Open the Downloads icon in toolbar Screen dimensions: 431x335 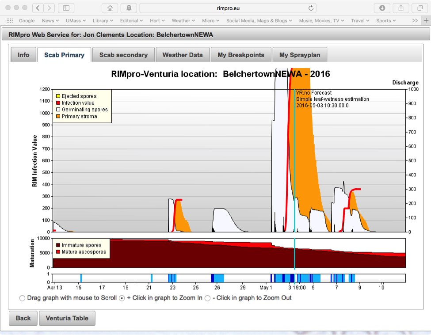click(382, 8)
